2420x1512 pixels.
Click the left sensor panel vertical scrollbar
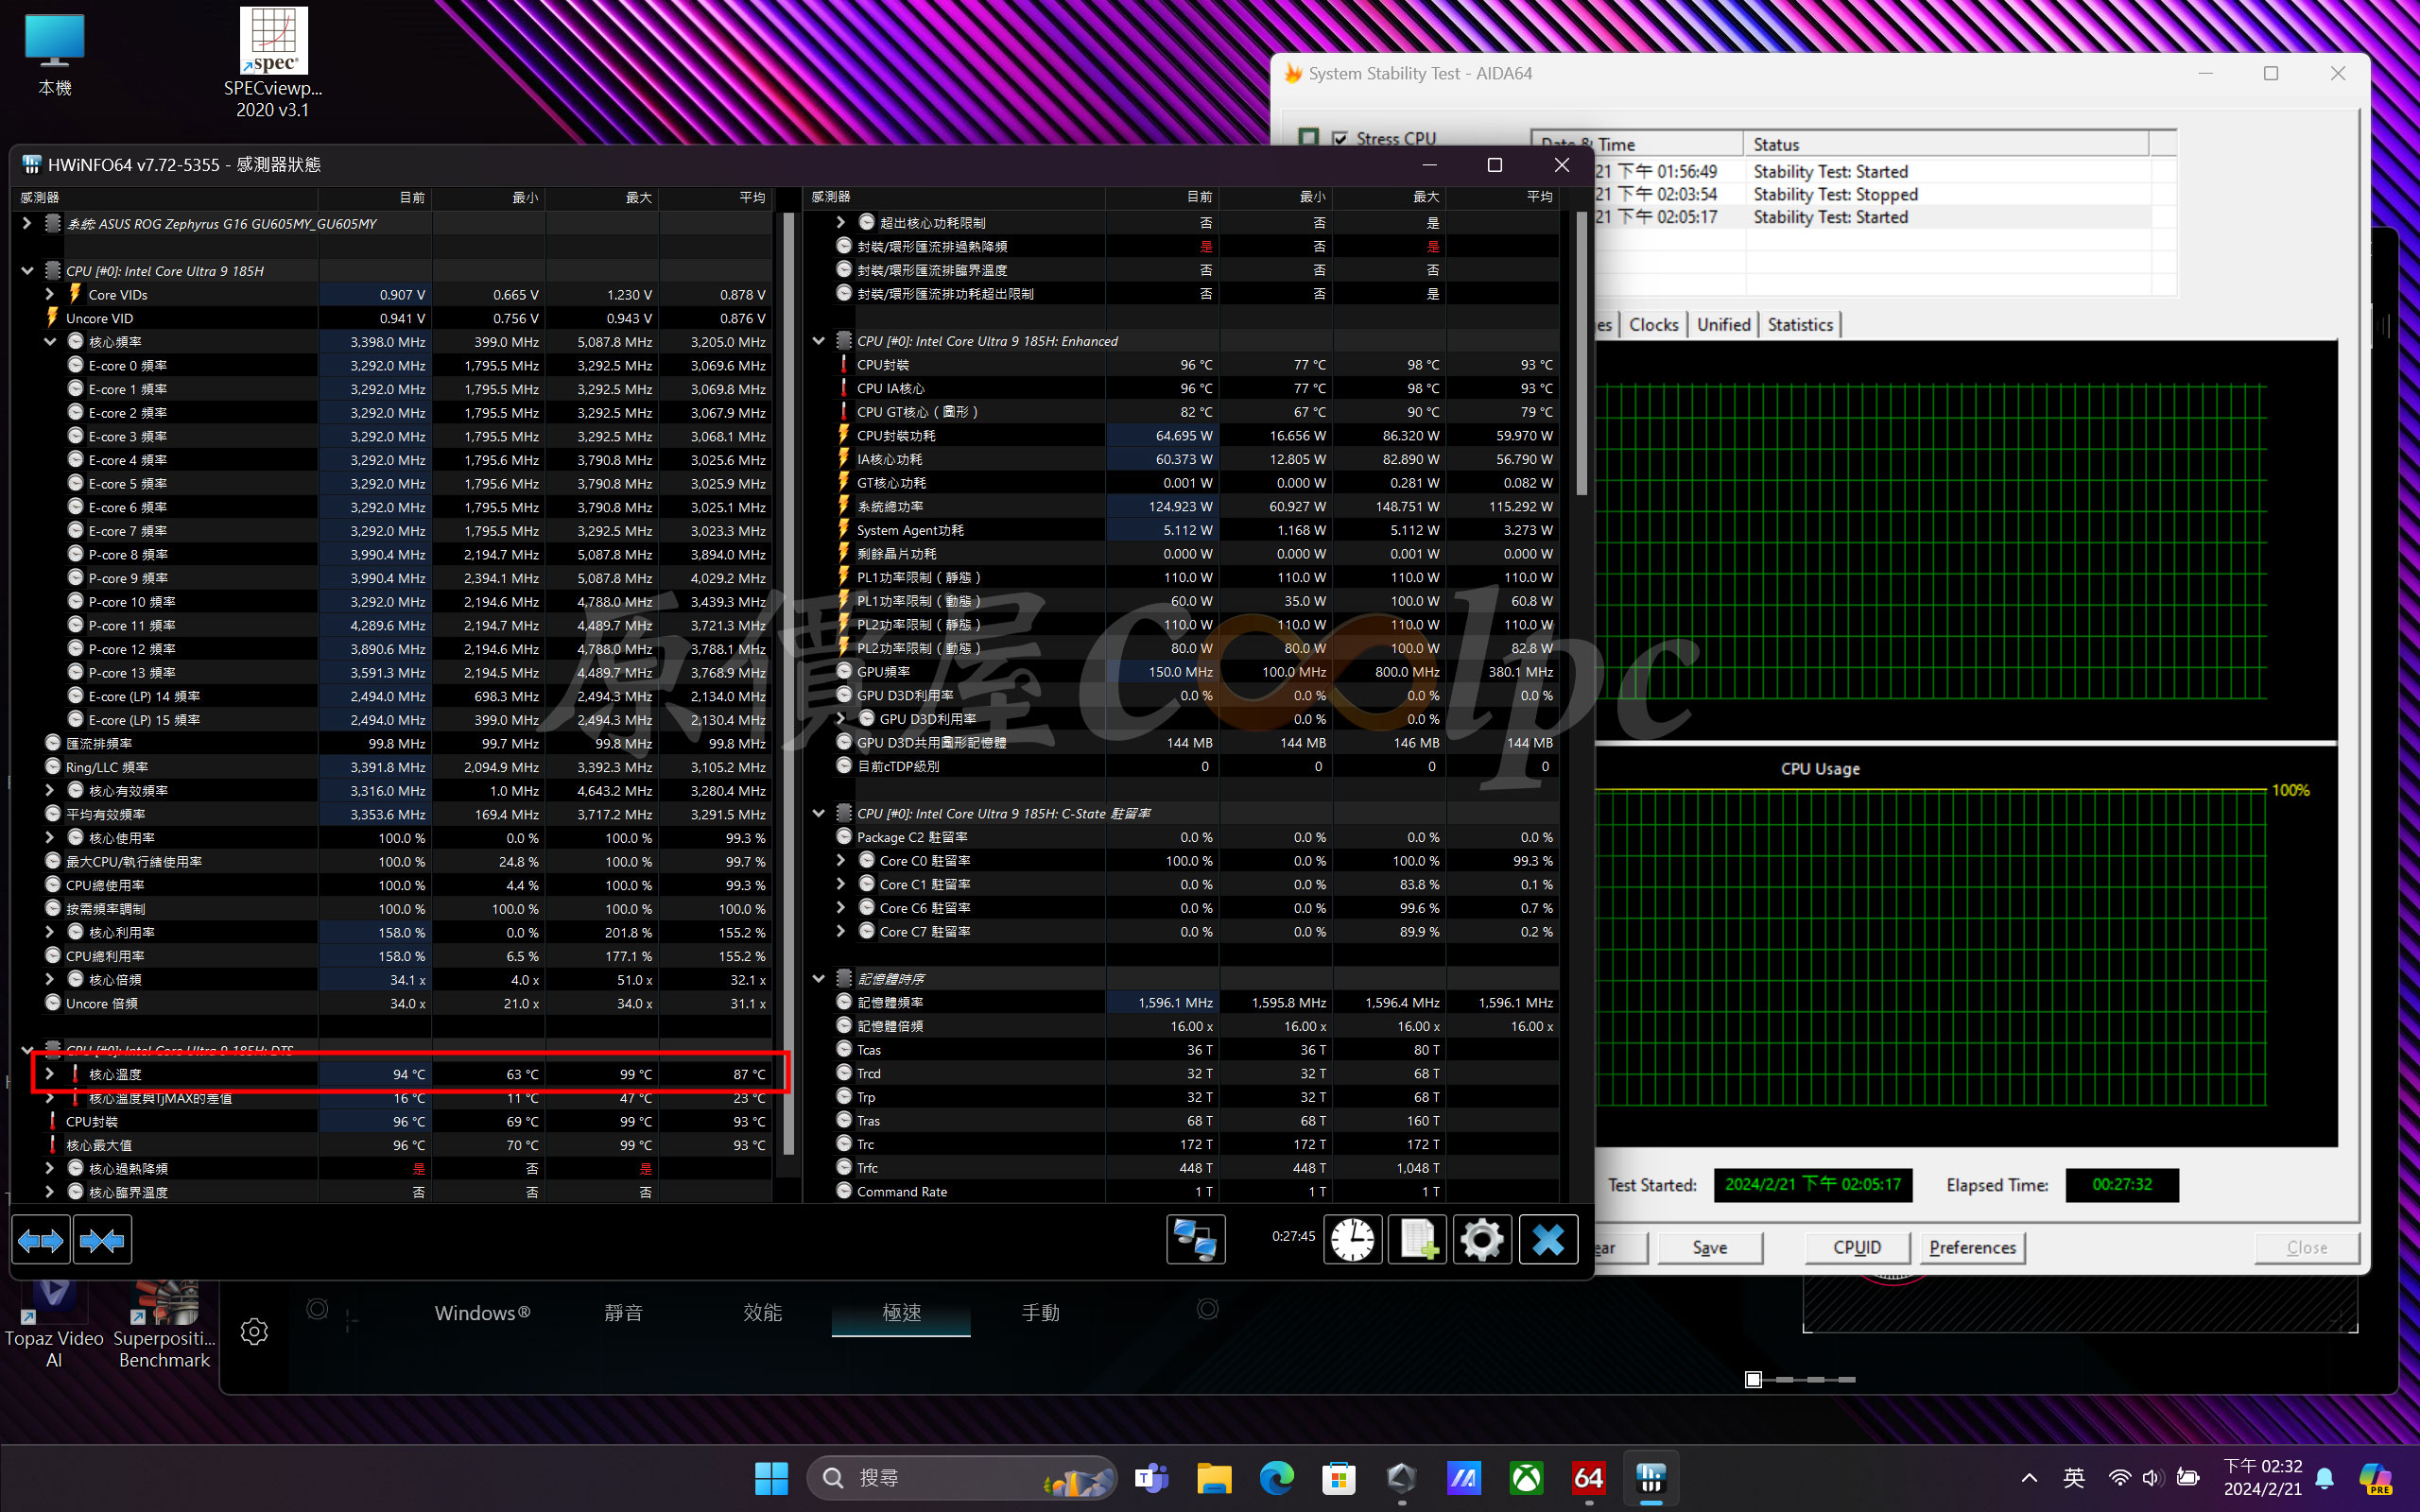tap(788, 680)
